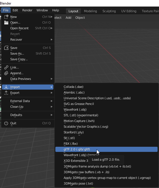Import STL (.stl) (experimental)

(x=106, y=115)
